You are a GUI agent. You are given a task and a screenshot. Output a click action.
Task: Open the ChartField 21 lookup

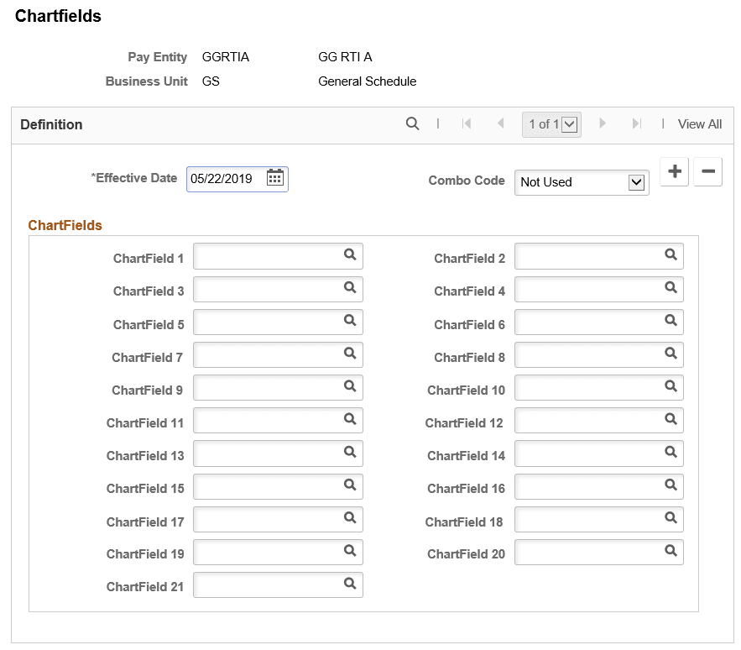pos(350,584)
